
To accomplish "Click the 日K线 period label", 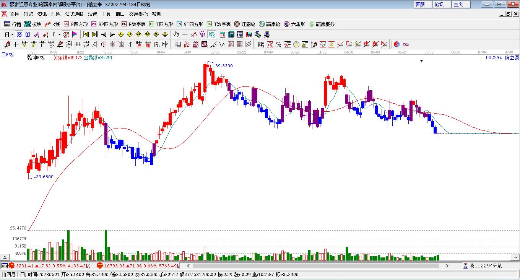I will click(x=7, y=54).
